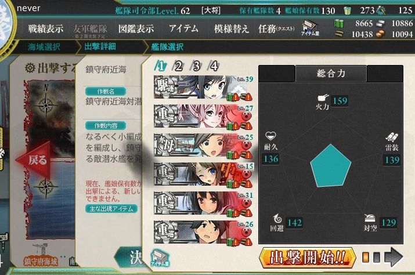Select the level 39 destroyer ship card
The height and width of the screenshot is (275, 415).
pos(203,88)
